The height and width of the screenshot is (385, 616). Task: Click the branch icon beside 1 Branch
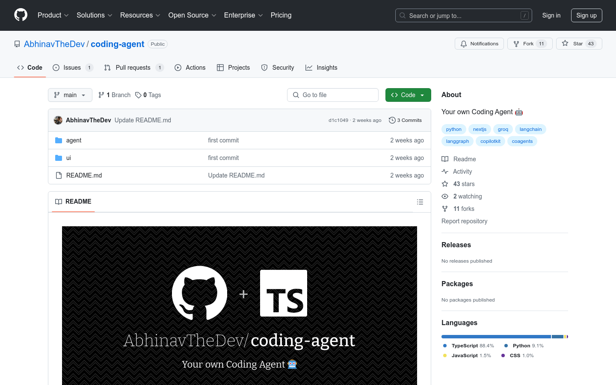(x=101, y=95)
